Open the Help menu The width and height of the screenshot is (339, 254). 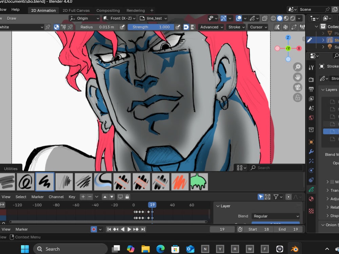(x=15, y=9)
